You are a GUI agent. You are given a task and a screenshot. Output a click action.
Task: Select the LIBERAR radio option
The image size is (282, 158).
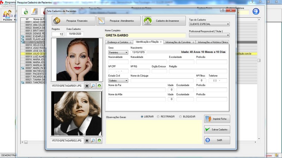142,117
